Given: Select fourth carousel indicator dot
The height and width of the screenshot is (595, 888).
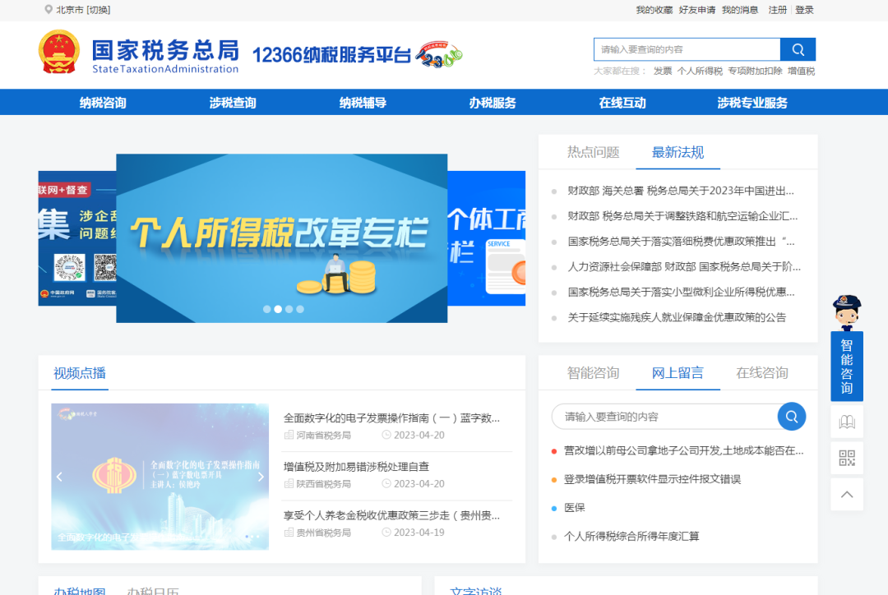Looking at the screenshot, I should [x=300, y=309].
